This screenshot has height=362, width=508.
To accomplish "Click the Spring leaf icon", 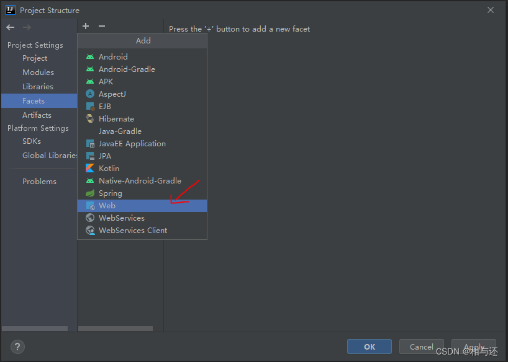I will coord(90,193).
